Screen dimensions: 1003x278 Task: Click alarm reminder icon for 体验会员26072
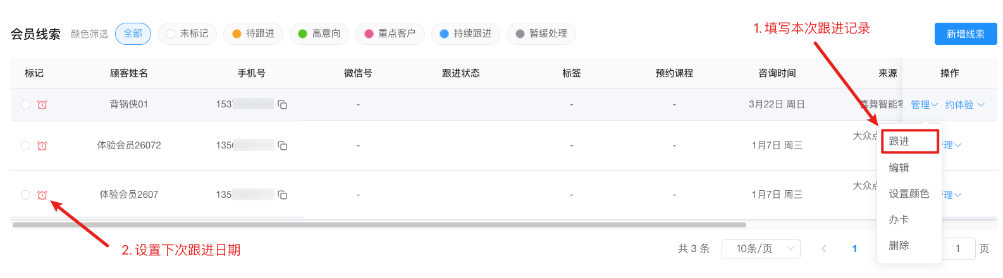point(42,146)
